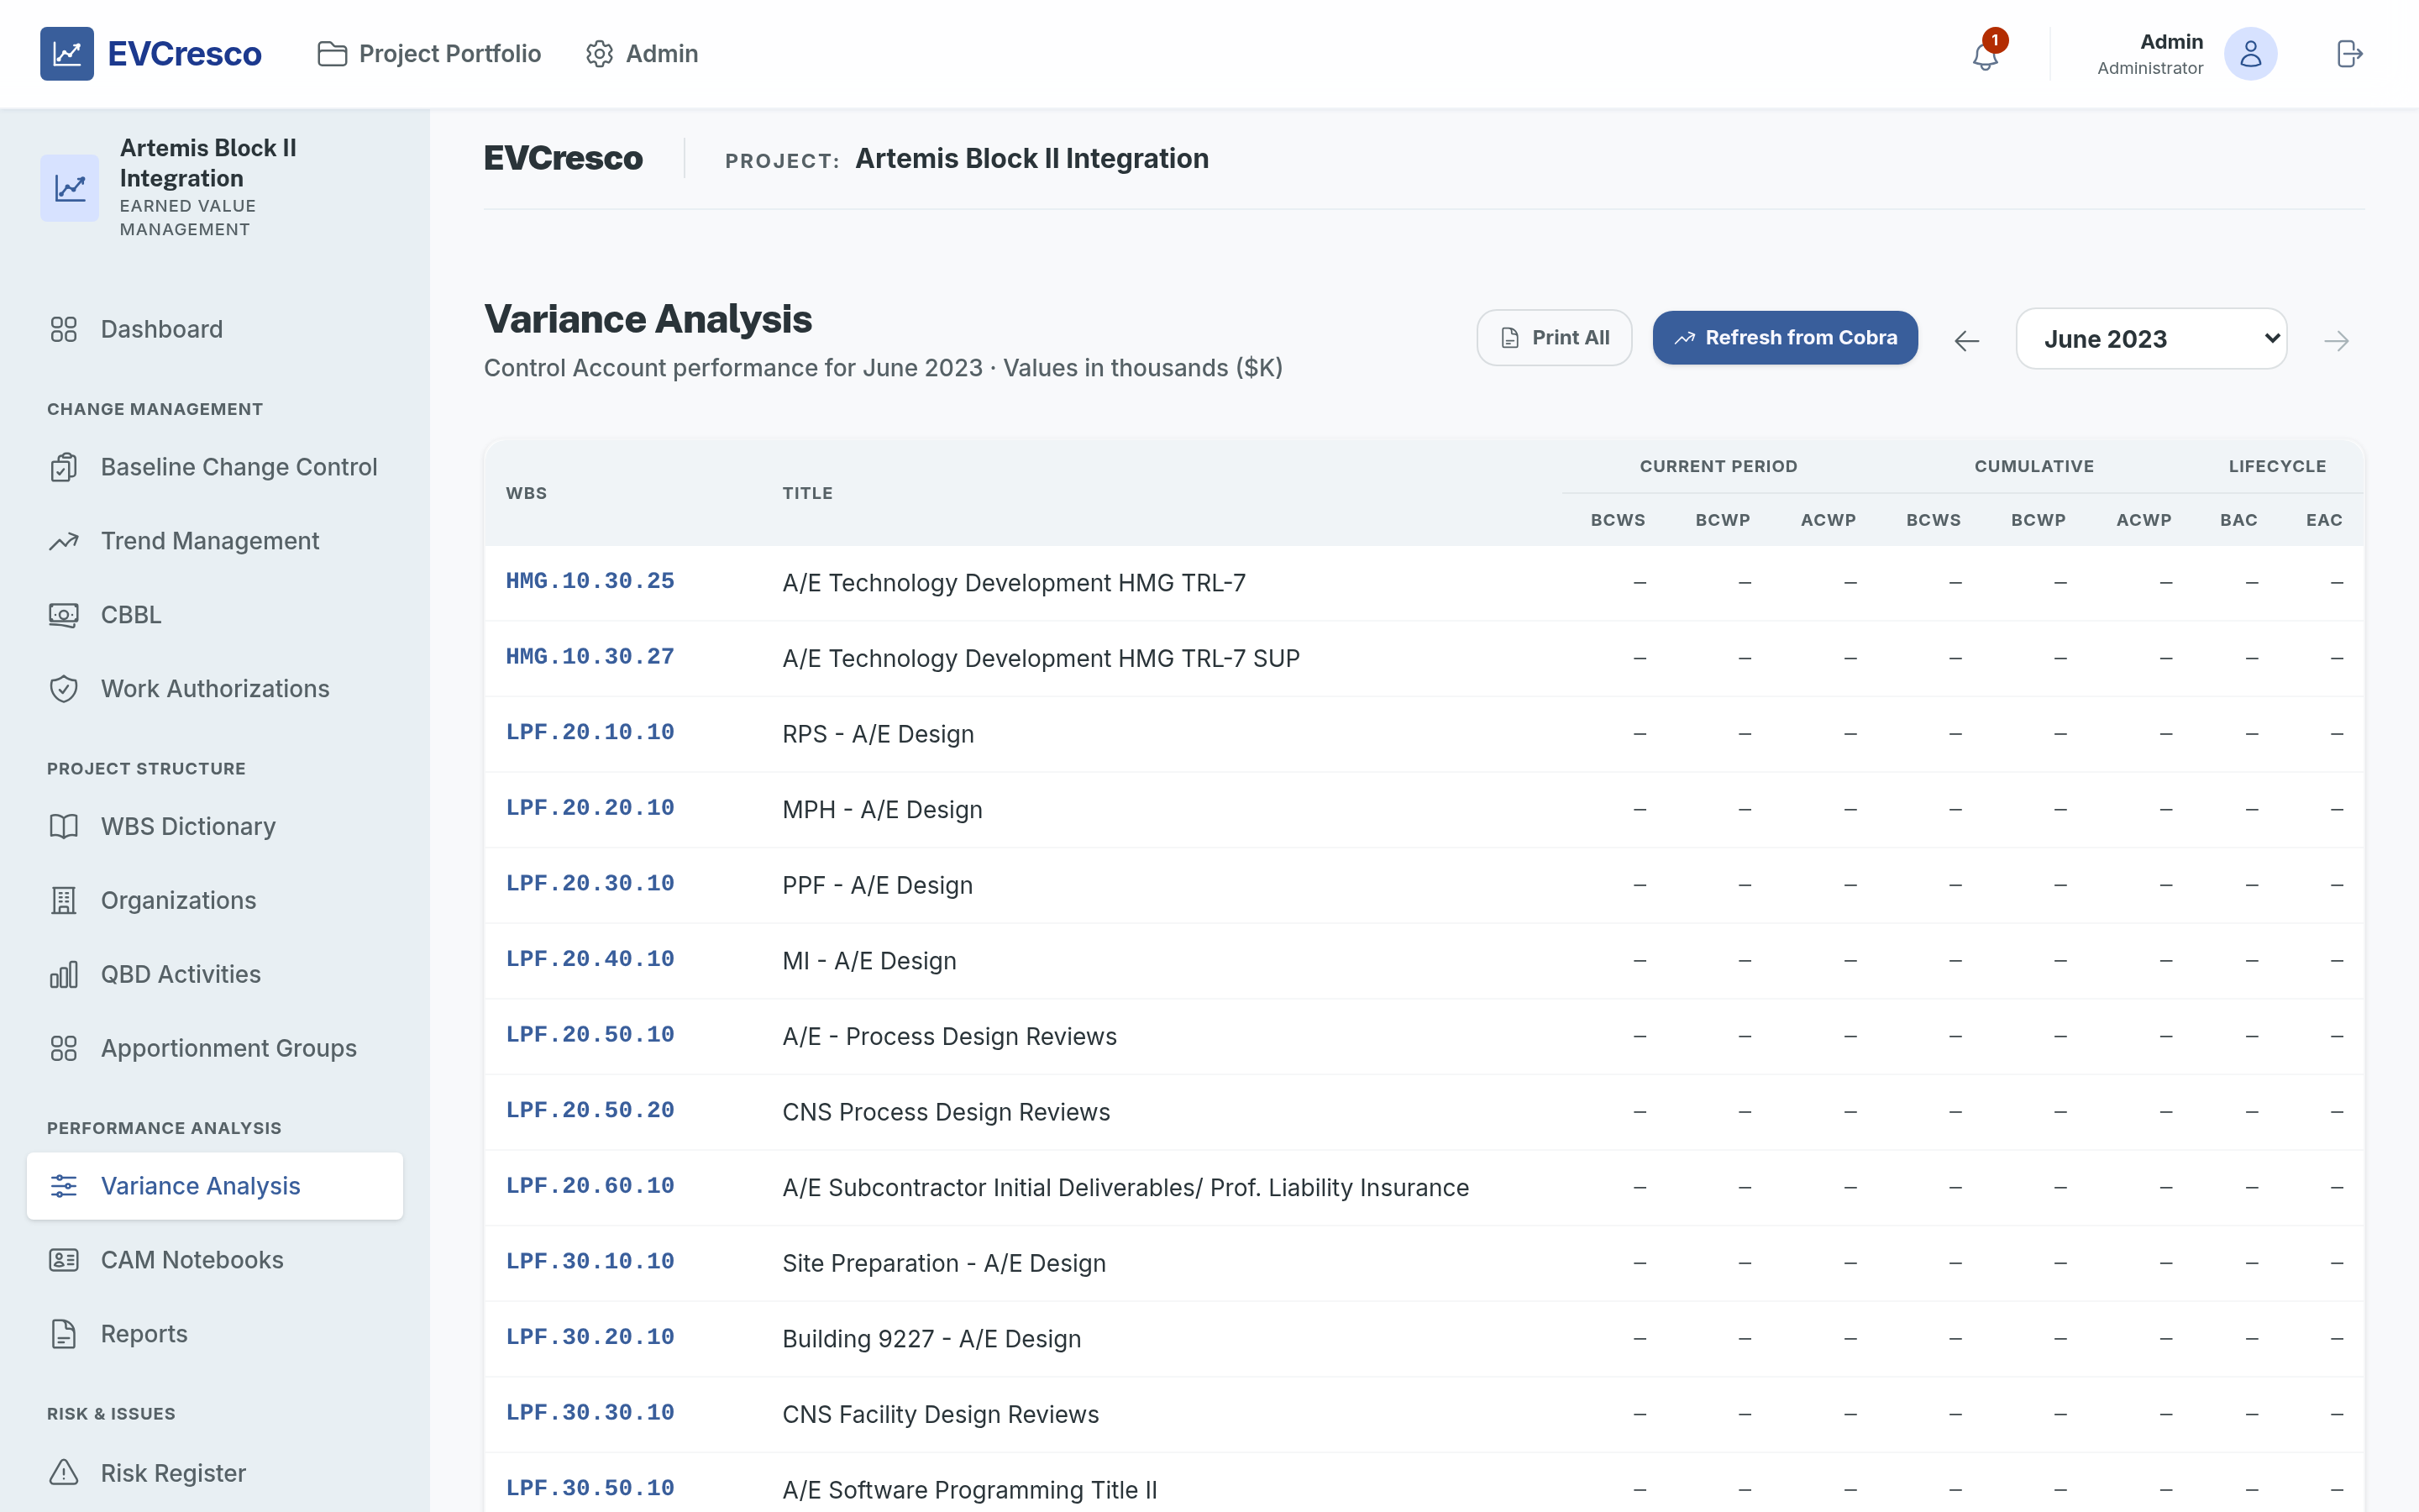The width and height of the screenshot is (2419, 1512).
Task: Open Admin in top navigation
Action: pyautogui.click(x=642, y=54)
